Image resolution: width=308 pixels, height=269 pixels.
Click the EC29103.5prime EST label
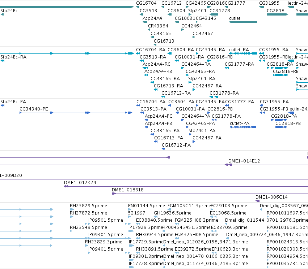coord(229,206)
